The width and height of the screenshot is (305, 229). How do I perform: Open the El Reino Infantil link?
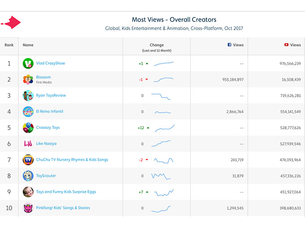coord(50,111)
